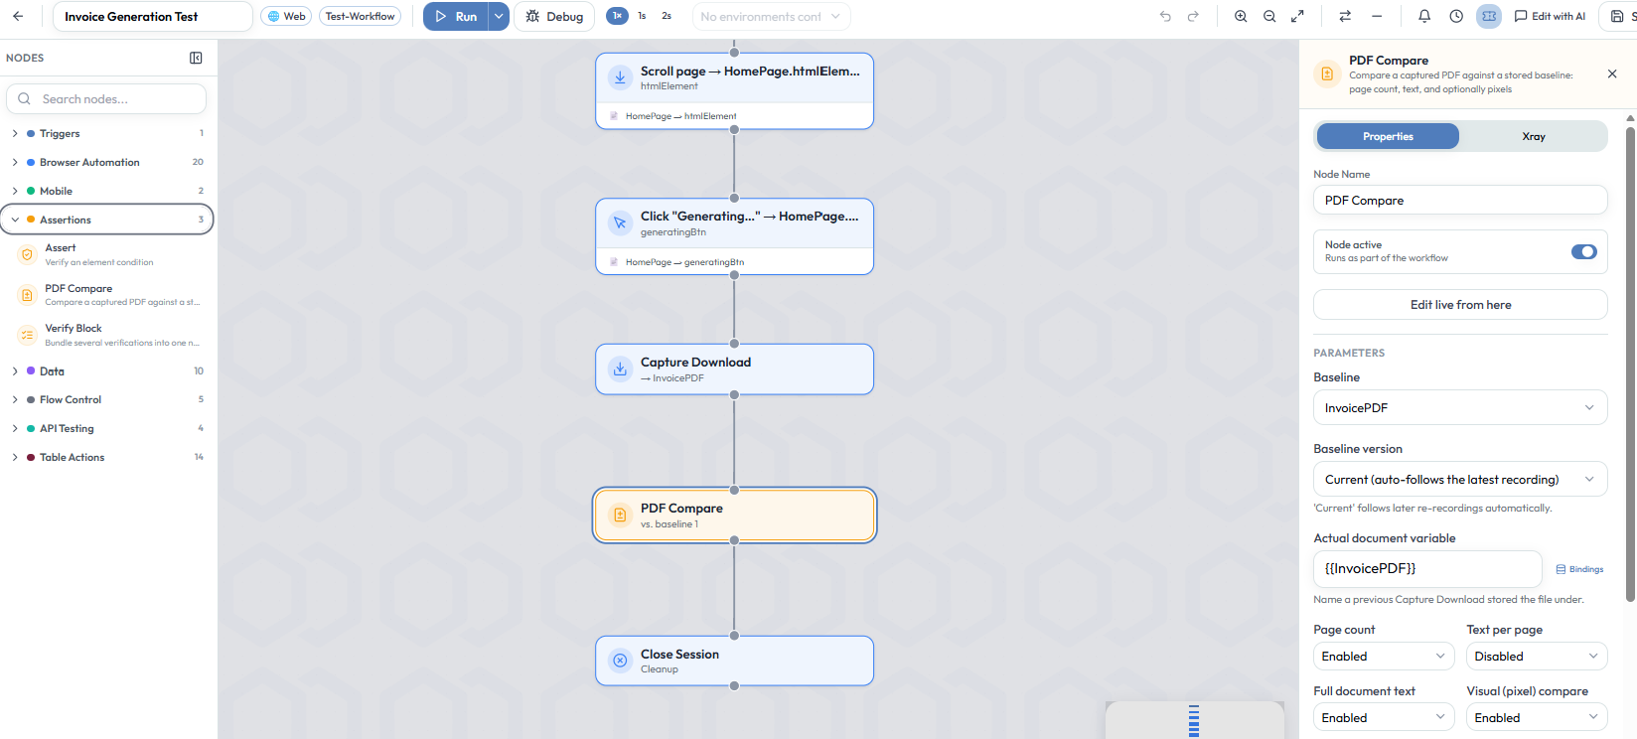Open the Visual pixel compare dropdown
Screen dimensions: 1637x739
click(1537, 717)
